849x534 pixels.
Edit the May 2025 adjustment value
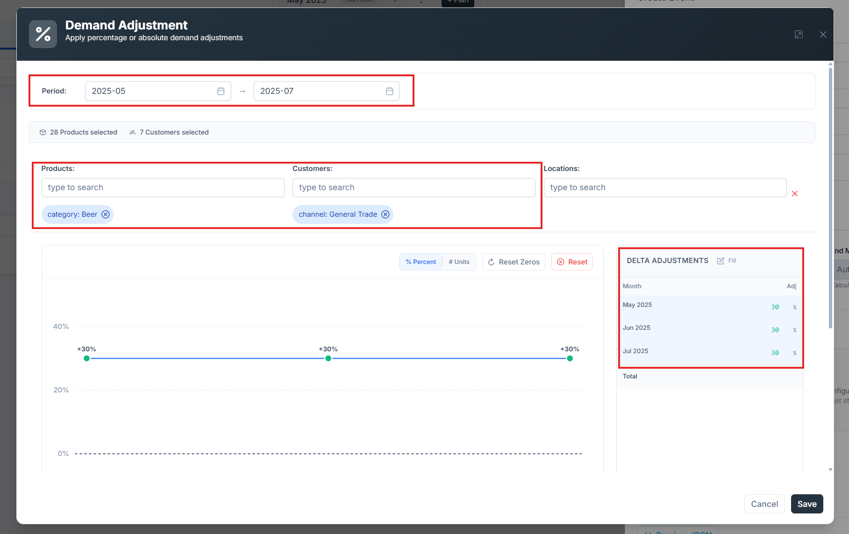(775, 307)
